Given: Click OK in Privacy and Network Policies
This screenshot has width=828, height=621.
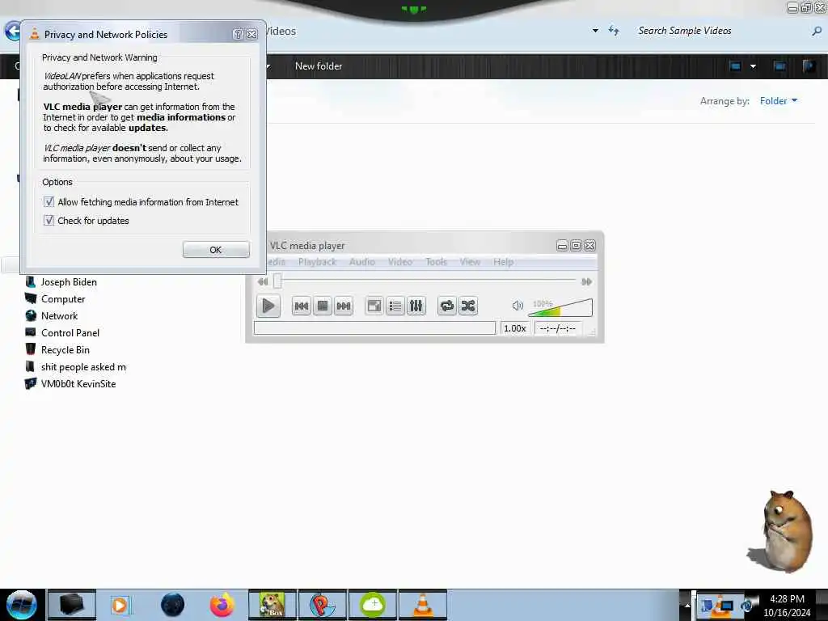Looking at the screenshot, I should click(x=216, y=250).
